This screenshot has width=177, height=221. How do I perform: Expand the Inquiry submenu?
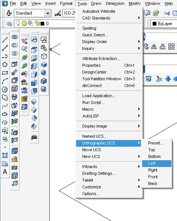coord(109,48)
